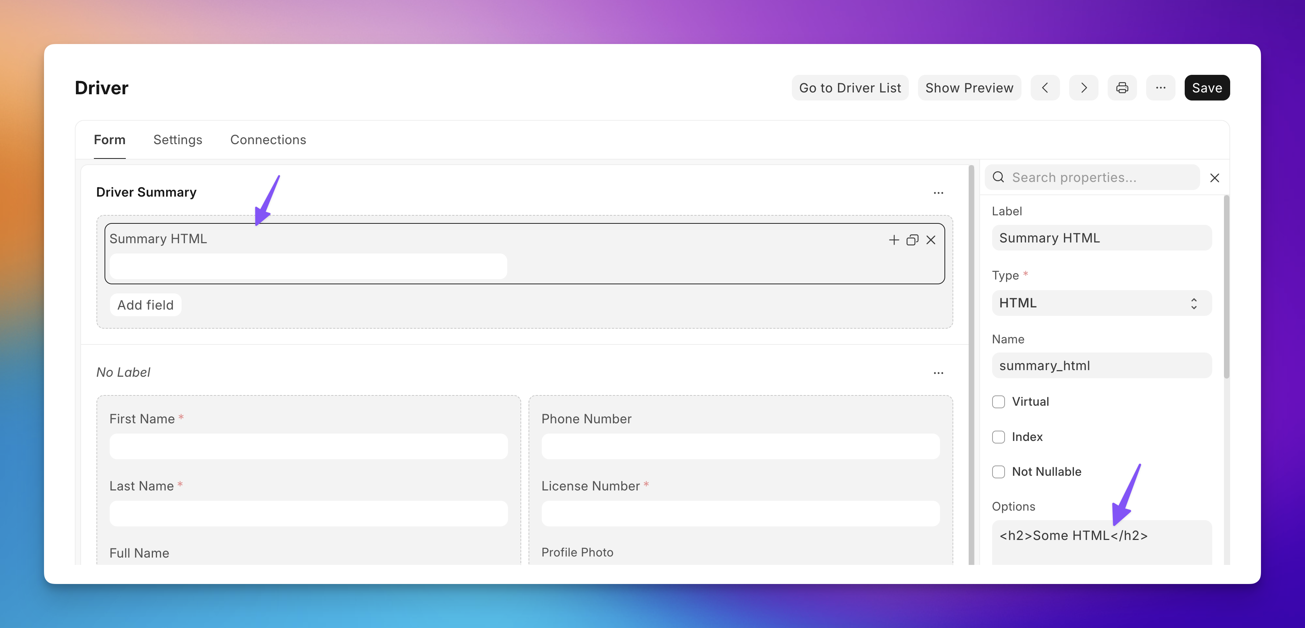Click the print icon in toolbar
This screenshot has height=628, width=1305.
(x=1123, y=87)
